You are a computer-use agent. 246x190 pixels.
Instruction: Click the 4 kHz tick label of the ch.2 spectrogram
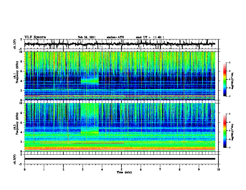pyautogui.click(x=22, y=132)
